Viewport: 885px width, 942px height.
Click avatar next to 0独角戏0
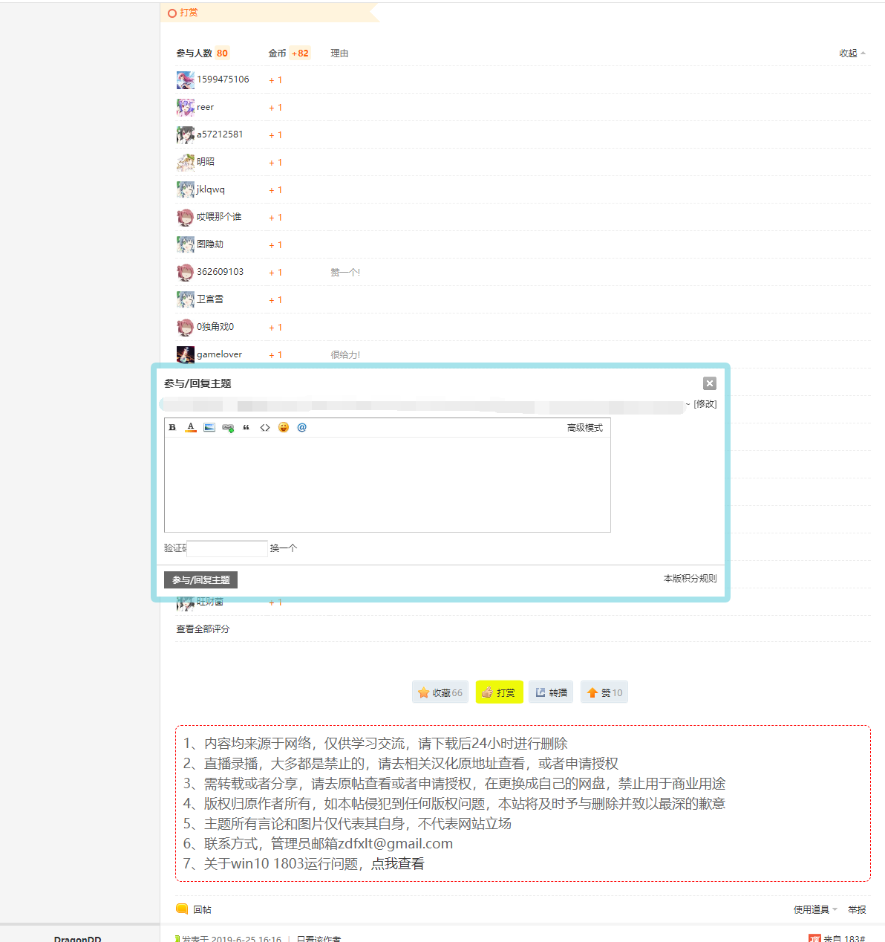(186, 328)
